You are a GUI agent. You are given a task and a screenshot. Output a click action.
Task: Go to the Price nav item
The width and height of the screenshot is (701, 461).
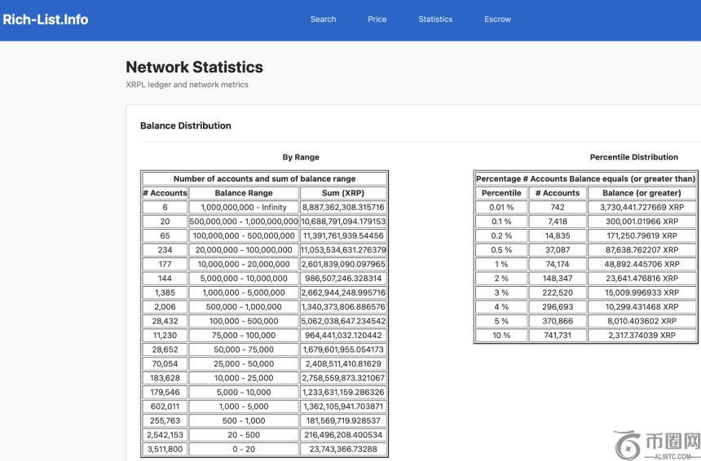(377, 20)
